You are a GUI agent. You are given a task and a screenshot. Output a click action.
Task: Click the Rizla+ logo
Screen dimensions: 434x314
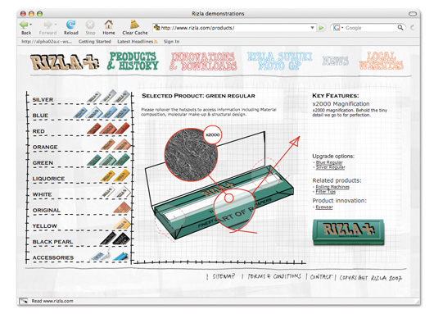pos(65,61)
